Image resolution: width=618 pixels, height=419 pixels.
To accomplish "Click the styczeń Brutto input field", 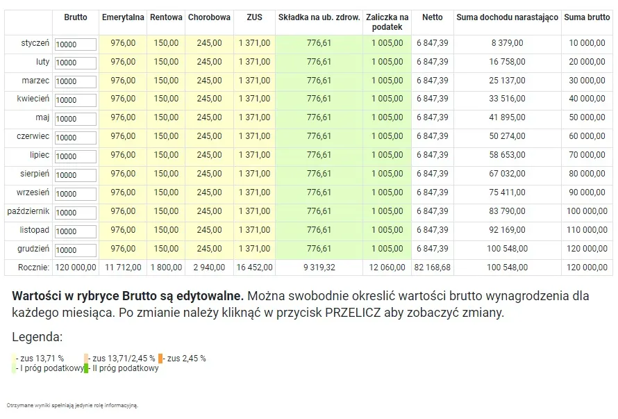I will (74, 44).
